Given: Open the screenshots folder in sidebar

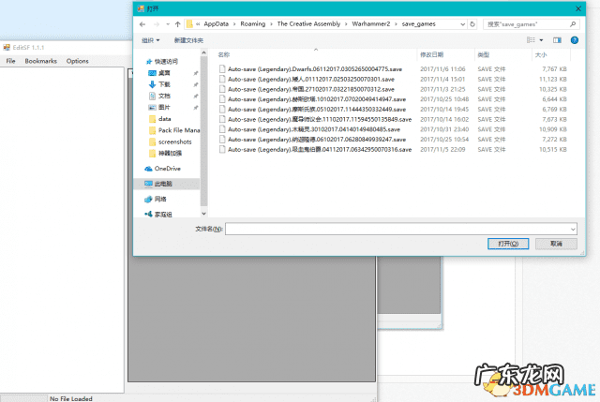Looking at the screenshot, I should tap(173, 141).
